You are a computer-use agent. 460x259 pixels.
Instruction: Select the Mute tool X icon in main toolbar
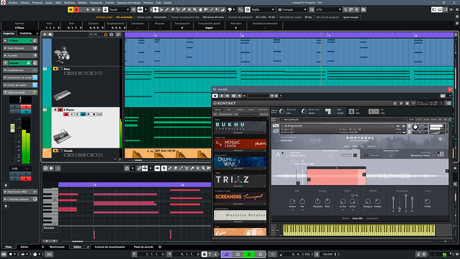point(189,10)
